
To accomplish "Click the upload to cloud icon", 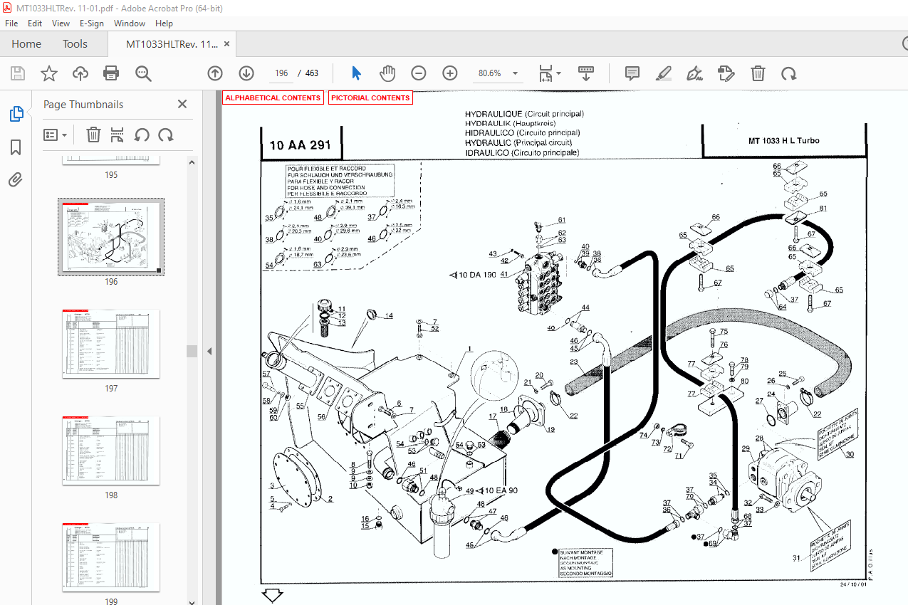I will tap(80, 73).
